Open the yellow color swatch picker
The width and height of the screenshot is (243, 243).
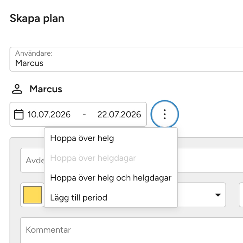pyautogui.click(x=32, y=195)
